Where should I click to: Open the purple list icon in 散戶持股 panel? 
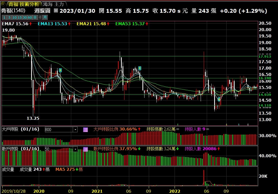coord(86,149)
